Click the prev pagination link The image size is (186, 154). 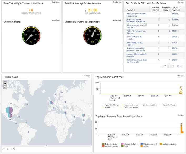[x=164, y=66]
